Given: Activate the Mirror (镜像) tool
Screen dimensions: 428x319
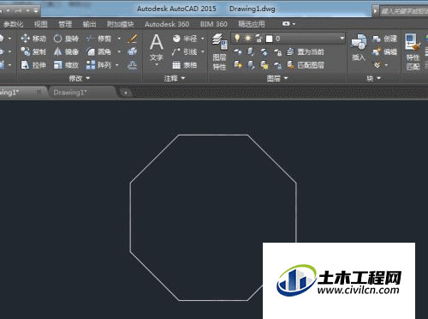Looking at the screenshot, I should (66, 51).
